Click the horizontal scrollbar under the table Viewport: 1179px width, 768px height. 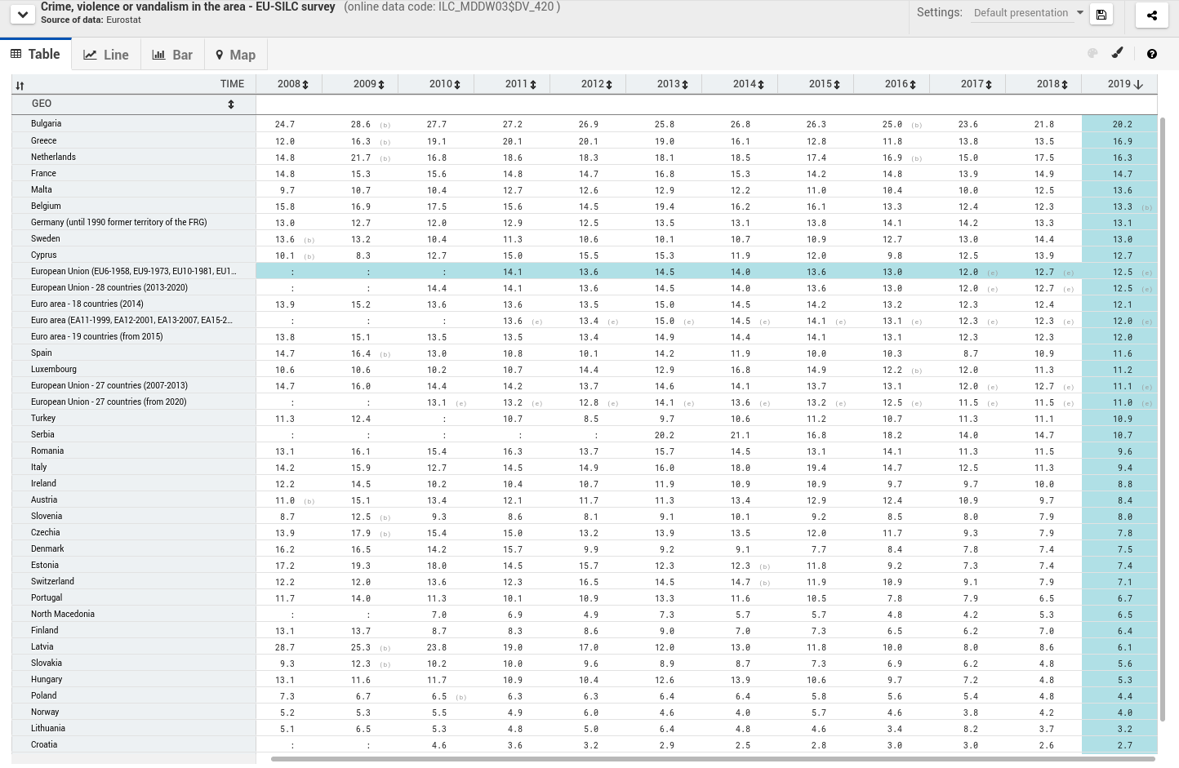[713, 759]
